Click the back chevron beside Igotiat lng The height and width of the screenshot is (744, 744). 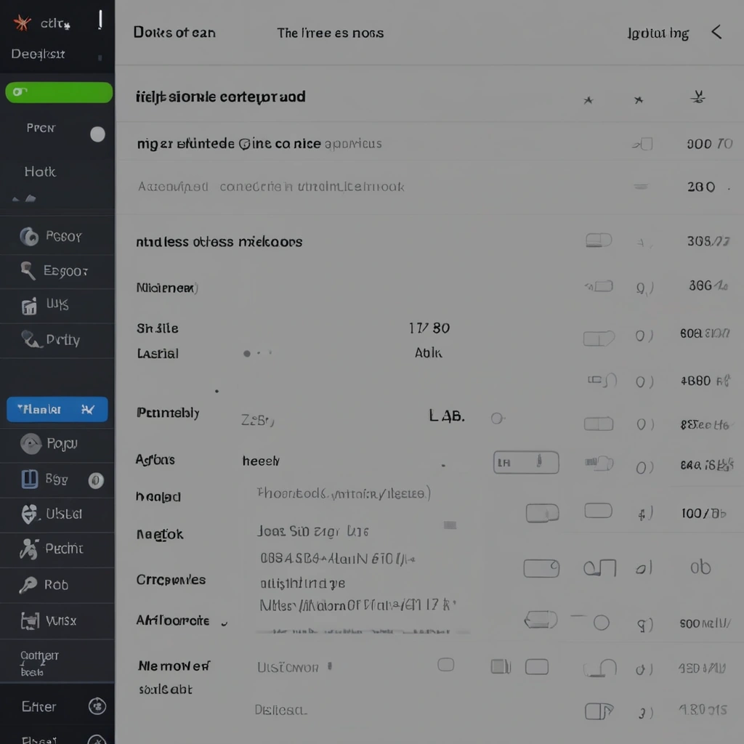click(716, 32)
